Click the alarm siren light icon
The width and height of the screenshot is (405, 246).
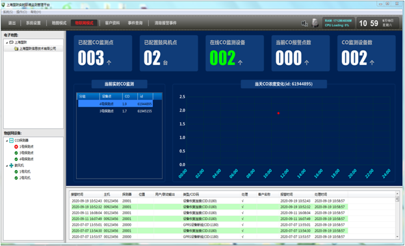[x=315, y=23]
